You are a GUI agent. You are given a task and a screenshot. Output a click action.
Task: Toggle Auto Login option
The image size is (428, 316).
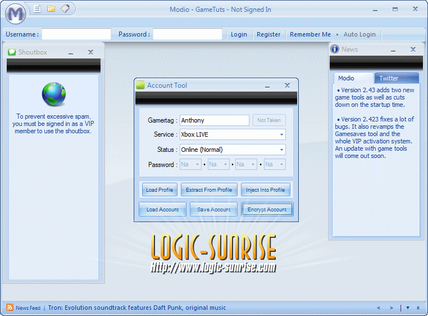(359, 34)
